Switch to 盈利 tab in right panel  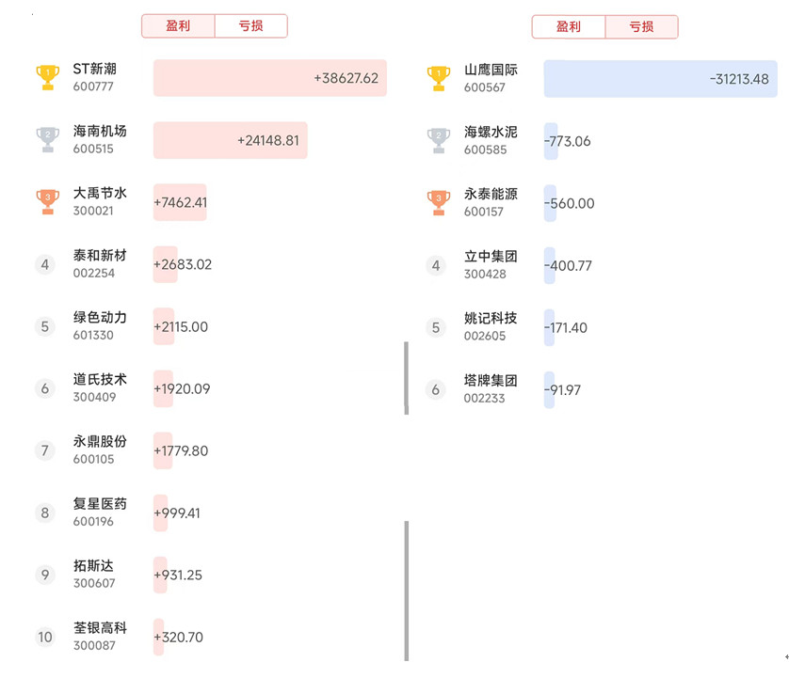coord(569,27)
